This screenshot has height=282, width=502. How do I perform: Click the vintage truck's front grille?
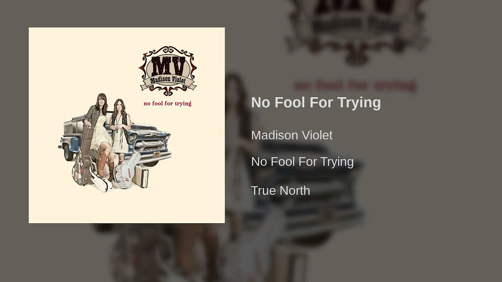point(151,145)
